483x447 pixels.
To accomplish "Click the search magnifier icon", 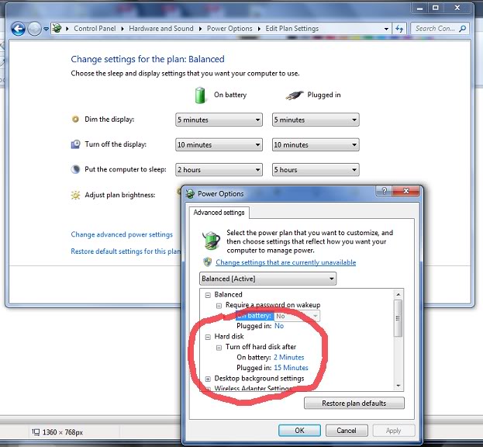I will 462,29.
